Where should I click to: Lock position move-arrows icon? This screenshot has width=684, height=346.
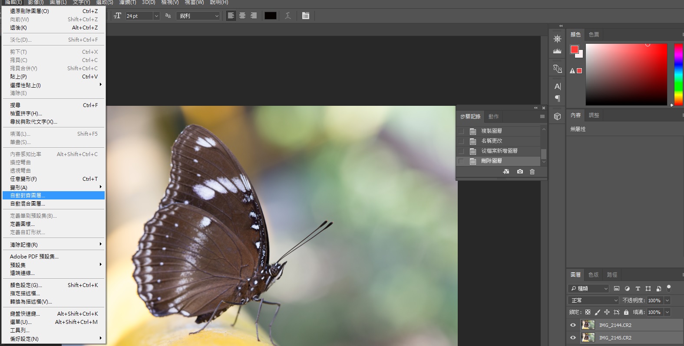(607, 312)
